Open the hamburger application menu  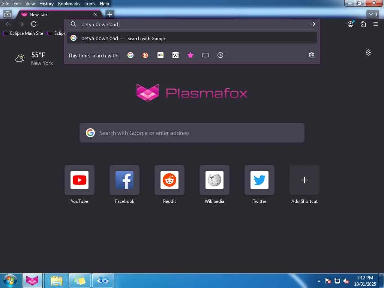[x=376, y=24]
